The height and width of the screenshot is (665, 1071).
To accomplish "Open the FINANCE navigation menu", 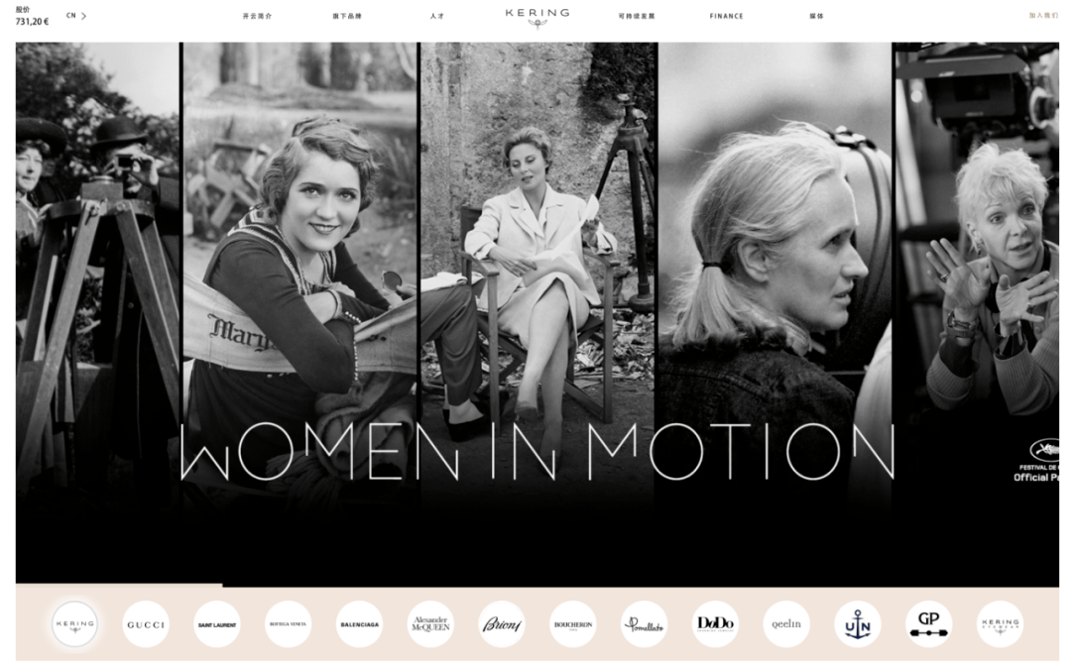I will coord(726,16).
